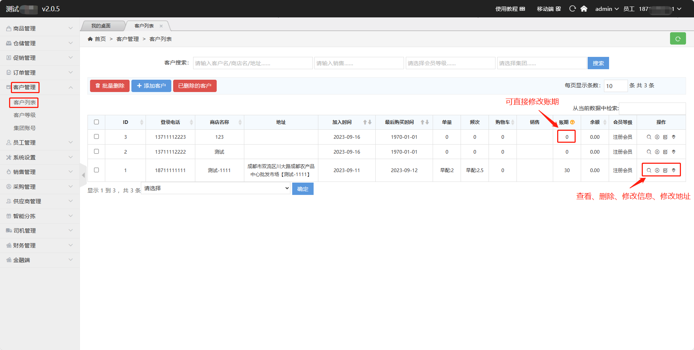Click 已删除的客户 button

(x=195, y=86)
